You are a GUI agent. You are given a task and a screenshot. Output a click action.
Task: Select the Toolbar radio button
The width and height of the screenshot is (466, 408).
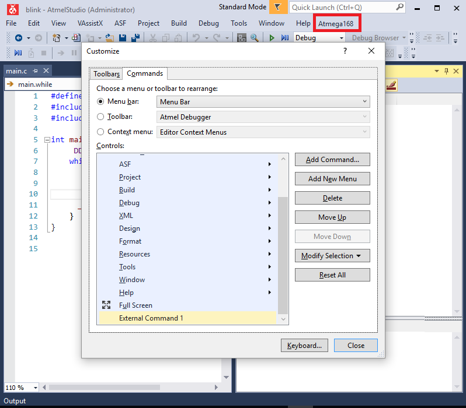click(100, 117)
